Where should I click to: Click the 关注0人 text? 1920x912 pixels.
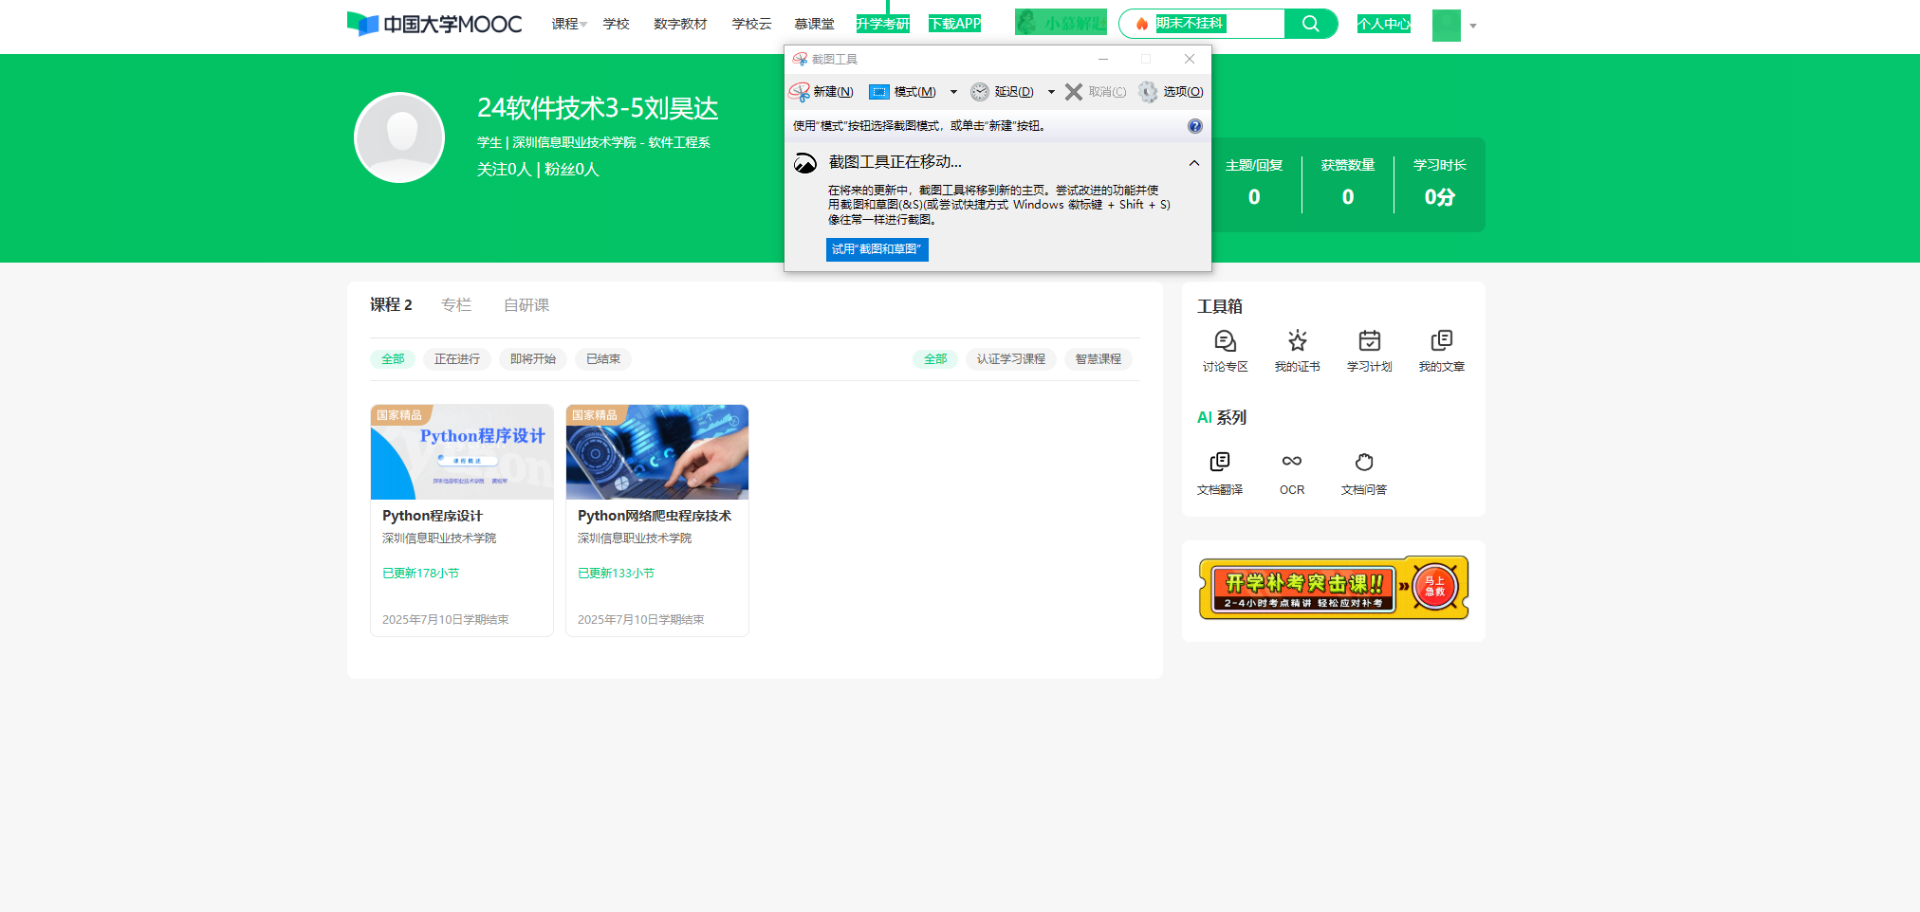504,170
